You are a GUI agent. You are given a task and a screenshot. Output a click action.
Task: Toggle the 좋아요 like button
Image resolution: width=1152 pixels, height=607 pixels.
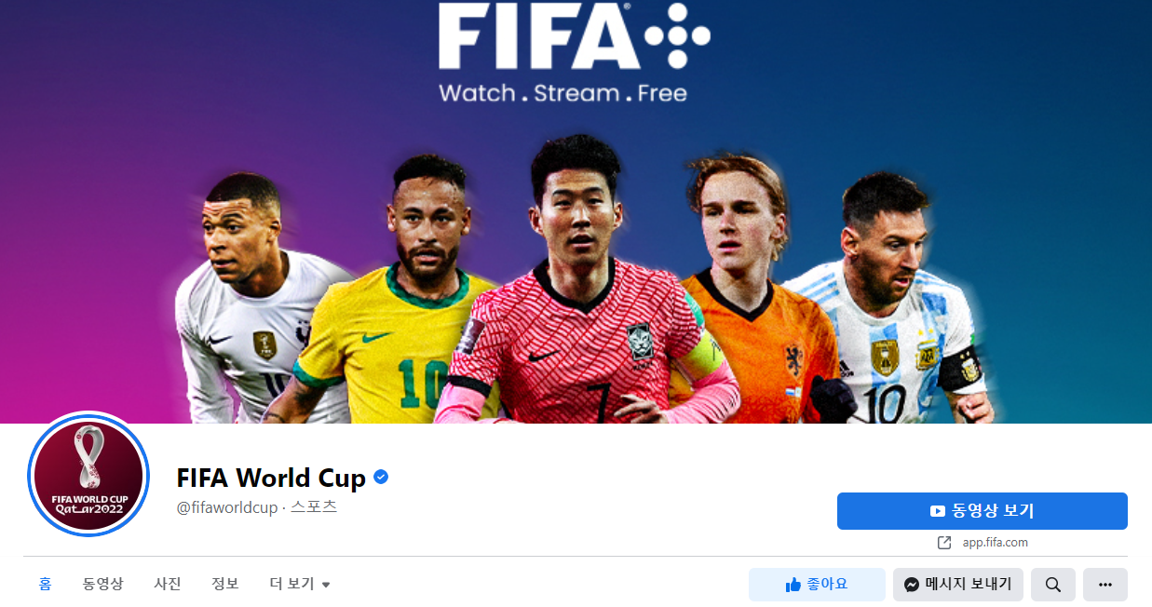point(817,585)
